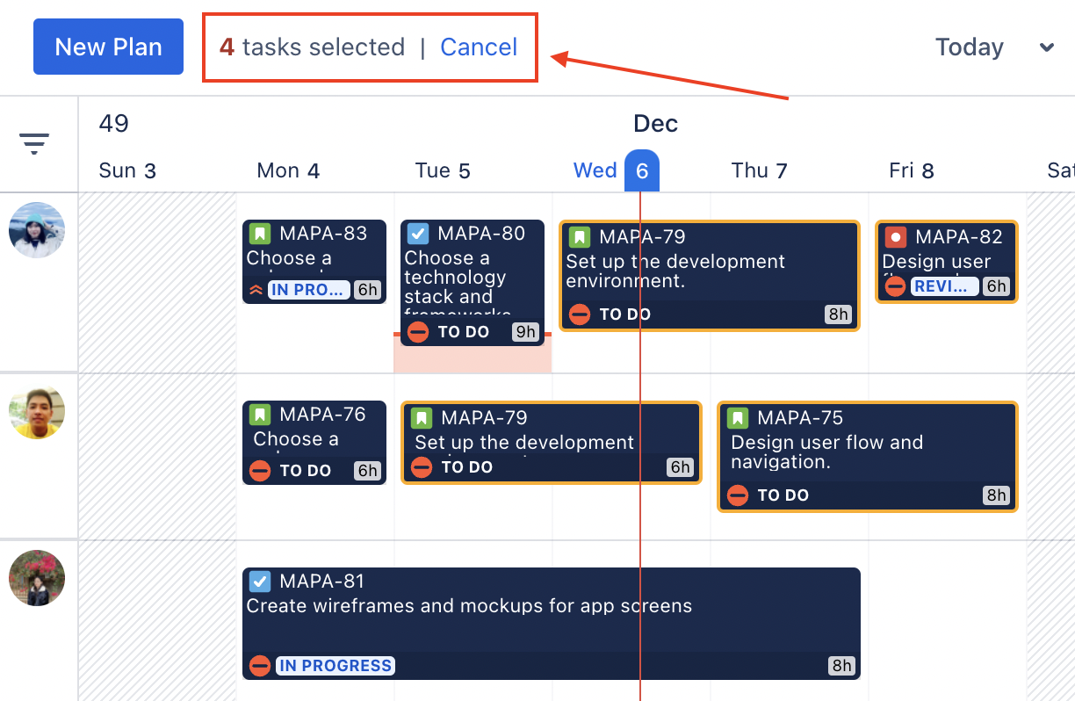1075x701 pixels.
Task: Click the green story icon on MAPA-75
Action: [738, 418]
